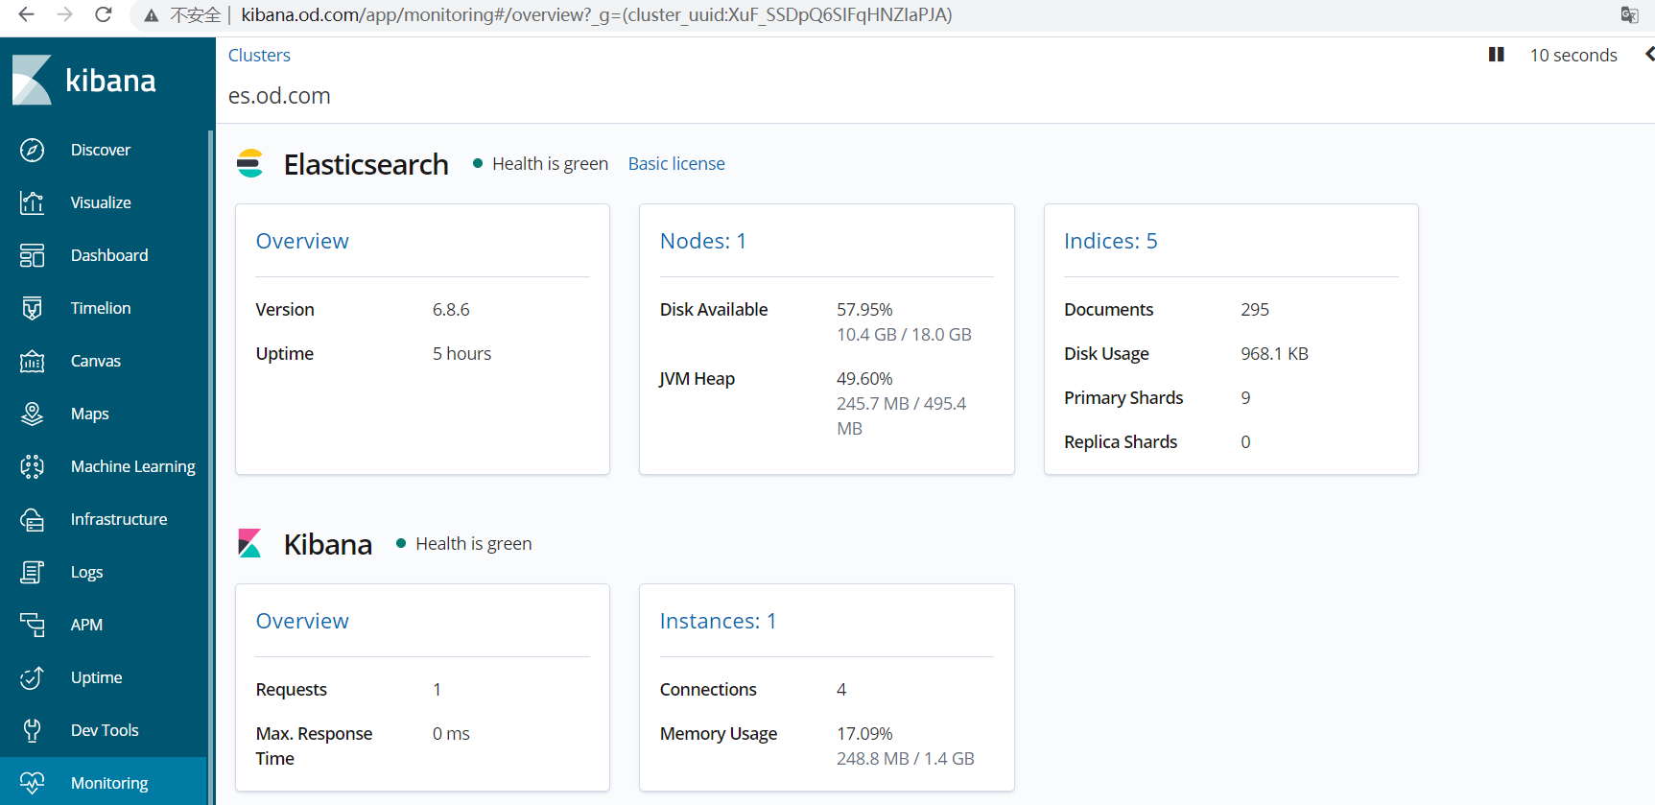Viewport: 1655px width, 805px height.
Task: Open the Nodes: 1 link
Action: [x=703, y=241]
